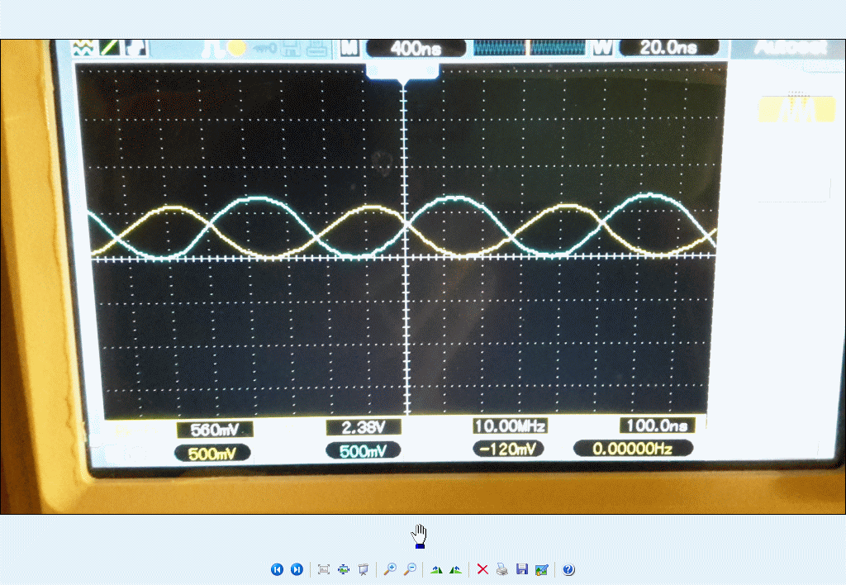Delete the image with red X
The height and width of the screenshot is (585, 846).
pyautogui.click(x=482, y=569)
